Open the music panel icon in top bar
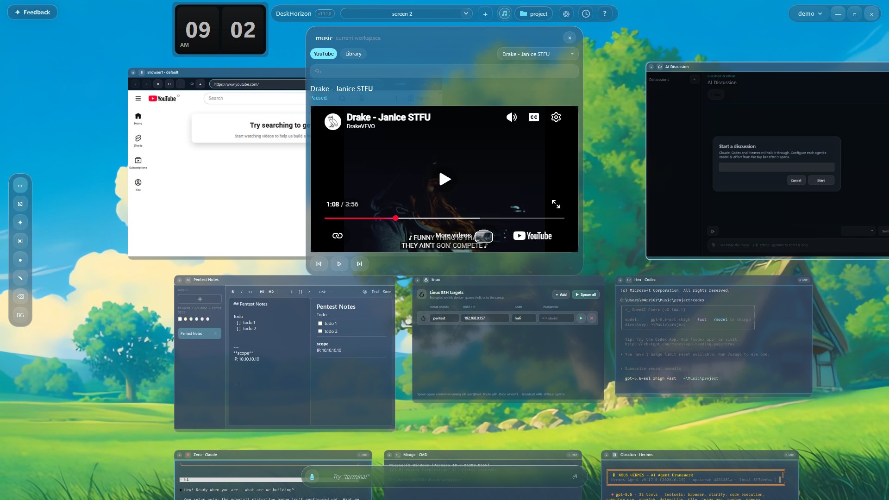 coord(505,13)
